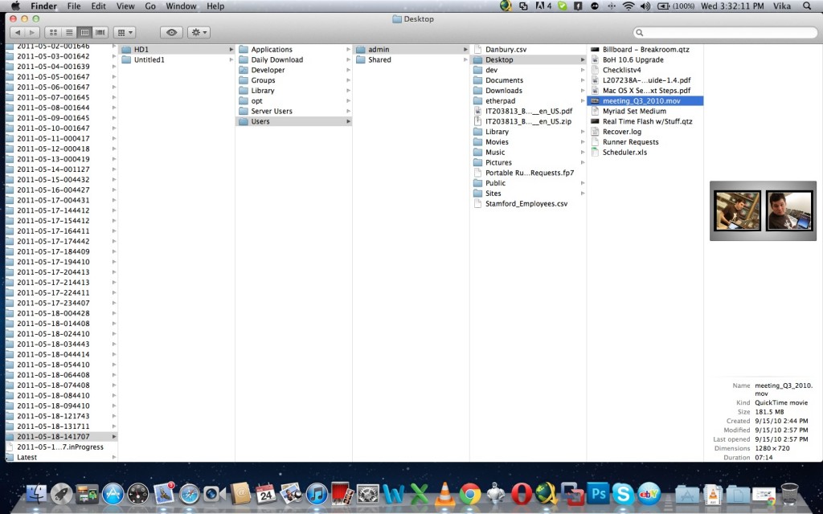This screenshot has width=823, height=514.
Task: Switch to Cover Flow view
Action: (x=100, y=32)
